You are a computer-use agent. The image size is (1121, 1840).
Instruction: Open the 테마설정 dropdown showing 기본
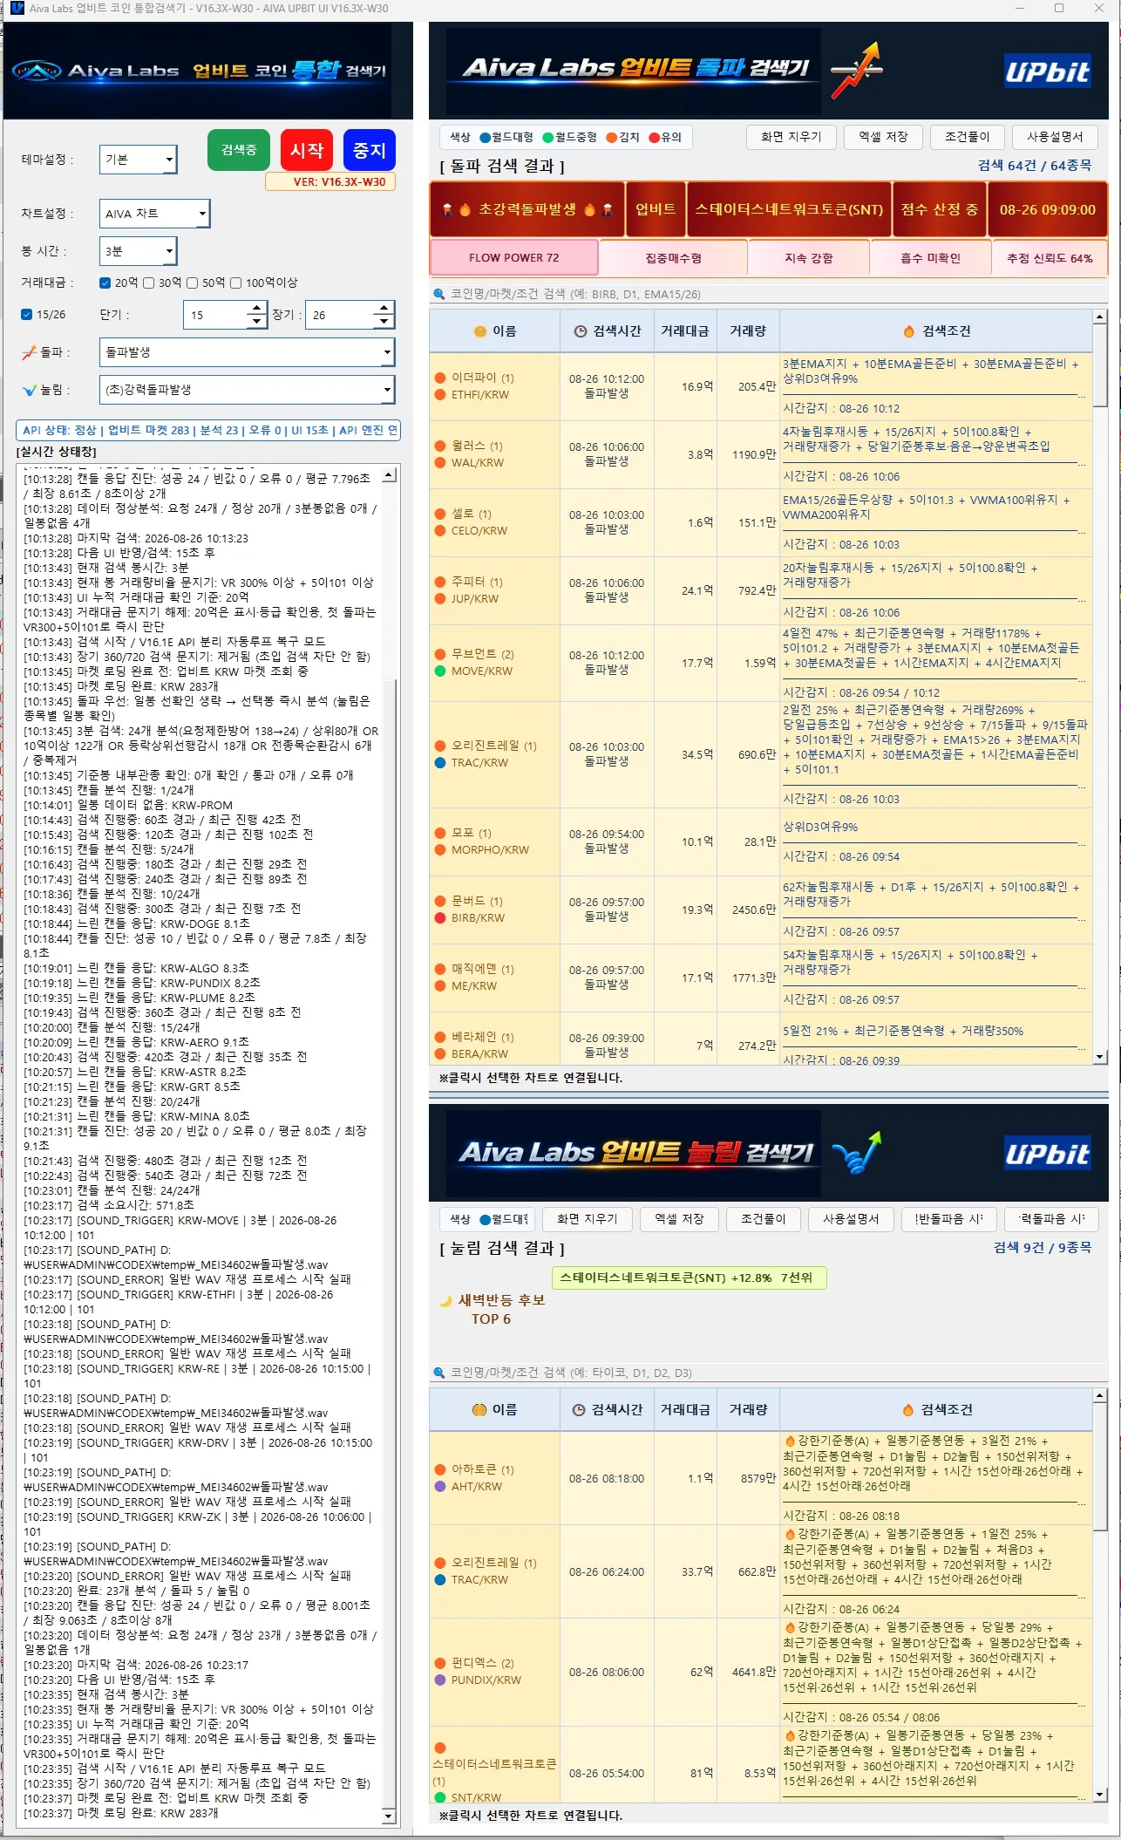[139, 160]
